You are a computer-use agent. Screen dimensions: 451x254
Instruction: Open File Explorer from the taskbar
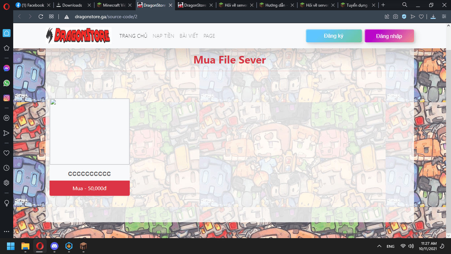[x=25, y=246]
